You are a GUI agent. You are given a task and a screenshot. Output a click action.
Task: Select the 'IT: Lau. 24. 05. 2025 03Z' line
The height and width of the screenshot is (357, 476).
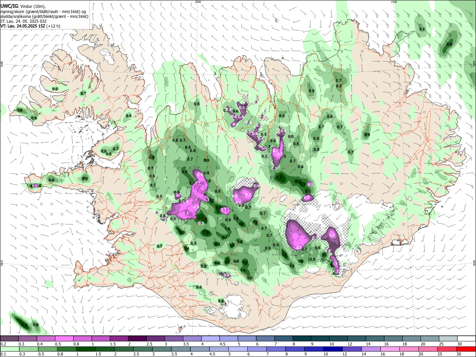pos(23,21)
